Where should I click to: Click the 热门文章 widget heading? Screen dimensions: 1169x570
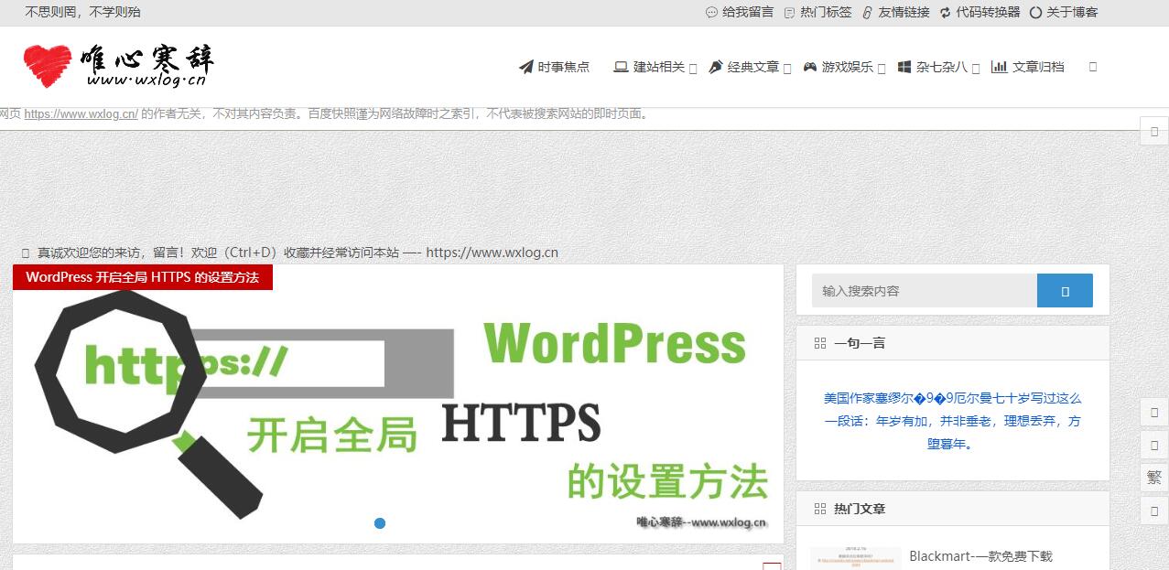860,509
